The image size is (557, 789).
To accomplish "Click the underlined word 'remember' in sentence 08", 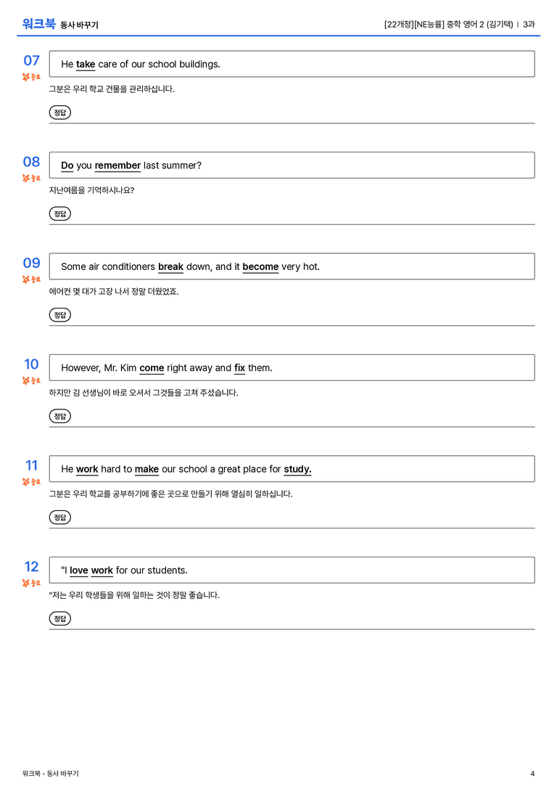I will click(x=117, y=165).
